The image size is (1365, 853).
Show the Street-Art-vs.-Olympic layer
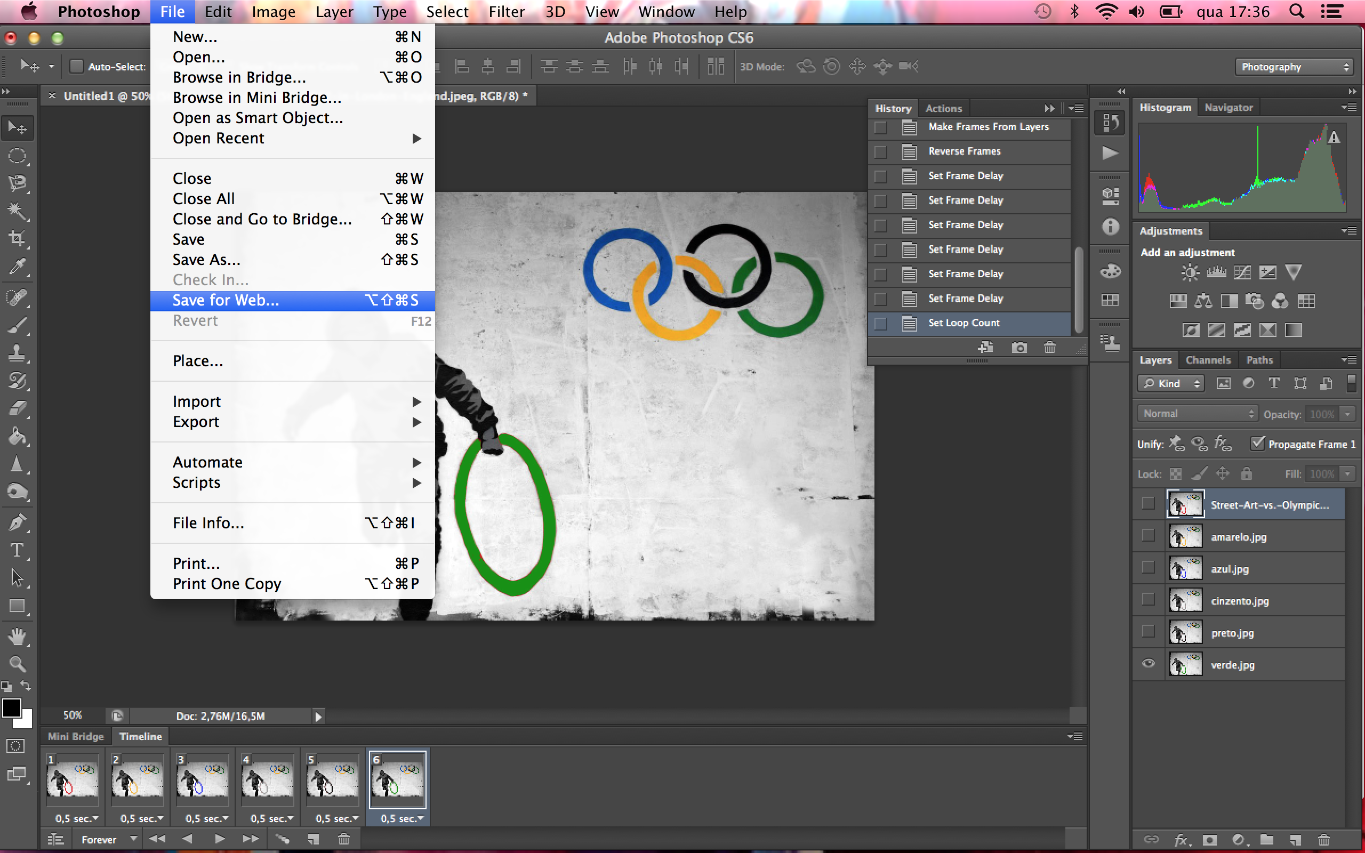(x=1148, y=504)
